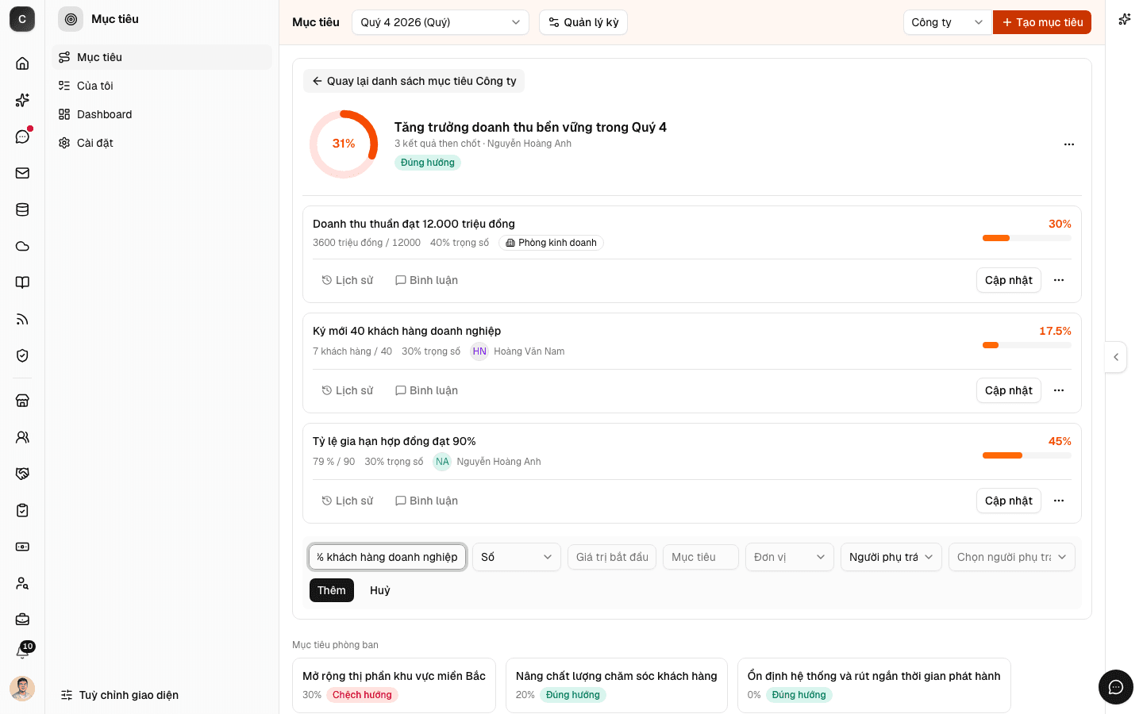Open the briefcase icon in the left rail
Image resolution: width=1143 pixels, height=714 pixels.
tap(22, 619)
